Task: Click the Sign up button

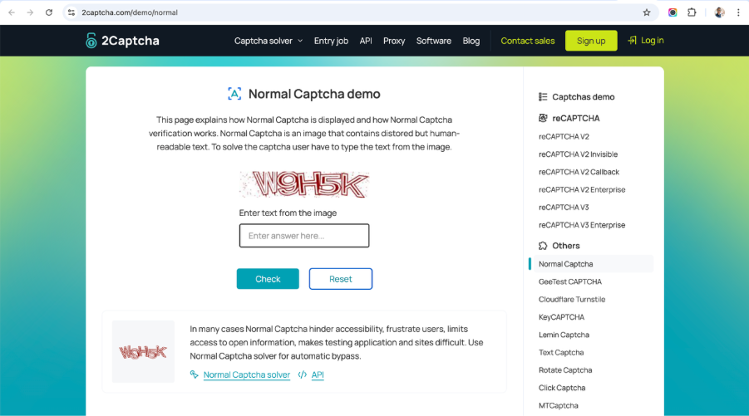Action: (x=591, y=41)
